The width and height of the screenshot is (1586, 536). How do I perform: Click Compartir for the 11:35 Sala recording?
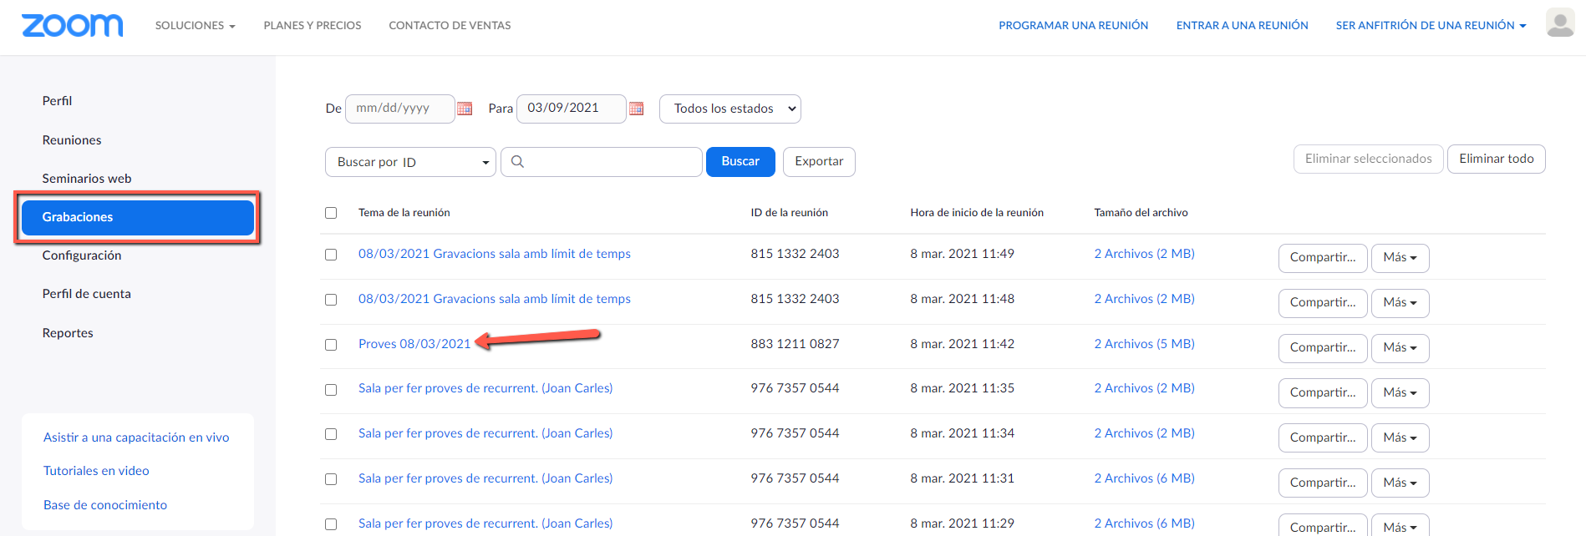pos(1323,393)
